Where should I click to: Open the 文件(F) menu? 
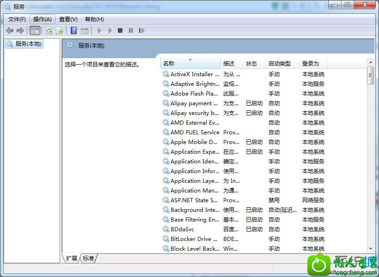pyautogui.click(x=17, y=19)
